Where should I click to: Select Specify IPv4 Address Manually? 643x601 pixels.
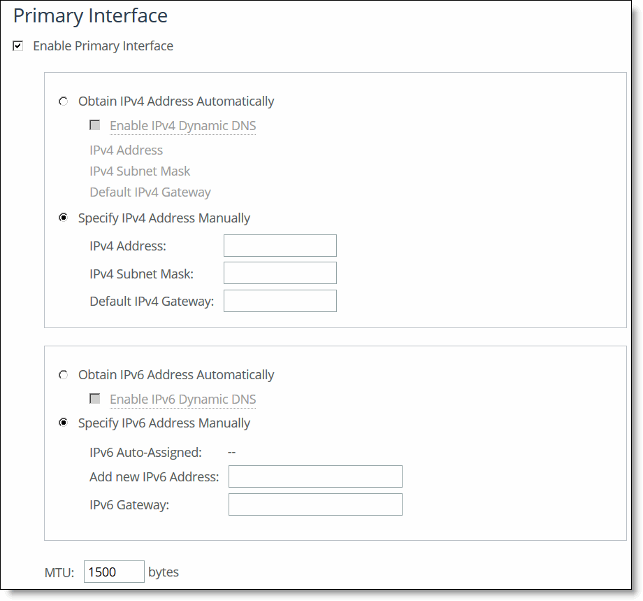tap(63, 218)
